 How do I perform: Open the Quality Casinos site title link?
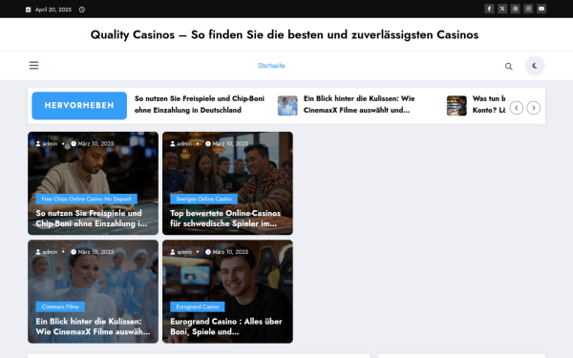pos(285,34)
